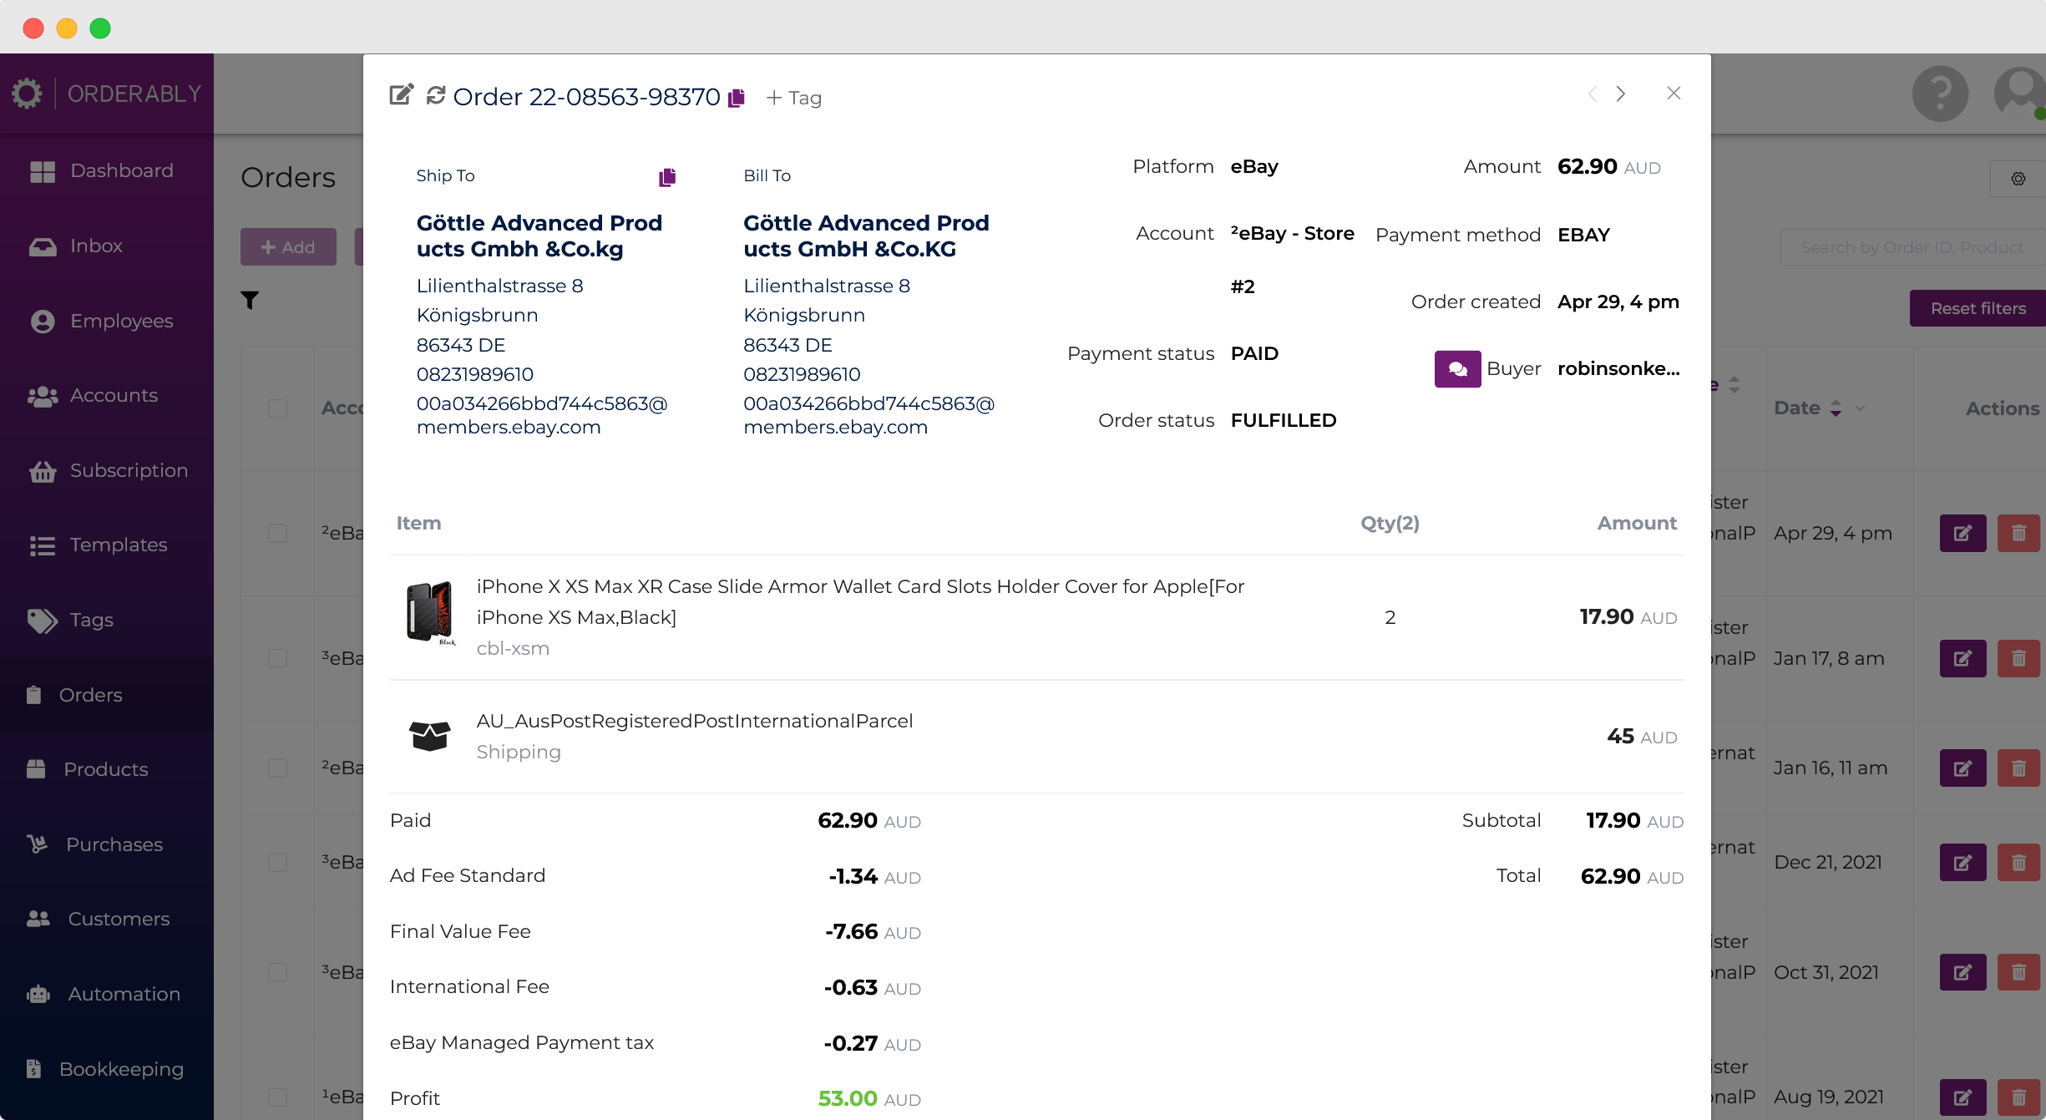Open Subscription page
This screenshot has height=1120, width=2046.
tap(107, 470)
